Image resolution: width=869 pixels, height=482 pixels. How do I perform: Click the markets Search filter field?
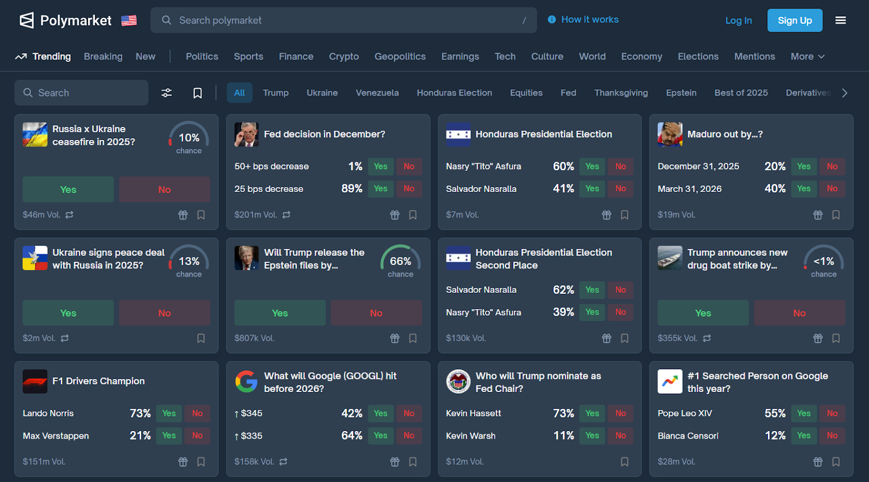pos(81,93)
